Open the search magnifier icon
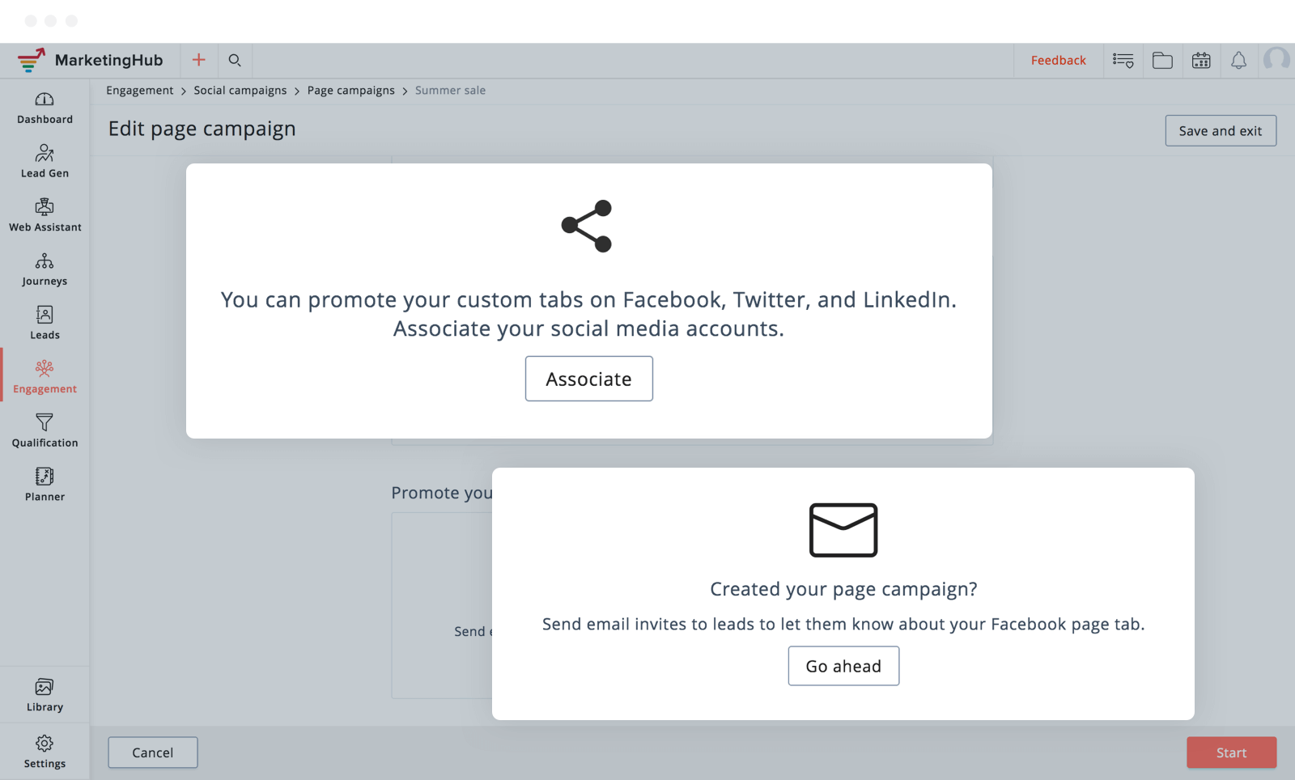Screen dimensions: 1295x780 click(x=235, y=60)
